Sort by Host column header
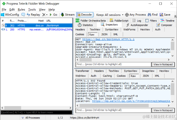 coord(37,21)
